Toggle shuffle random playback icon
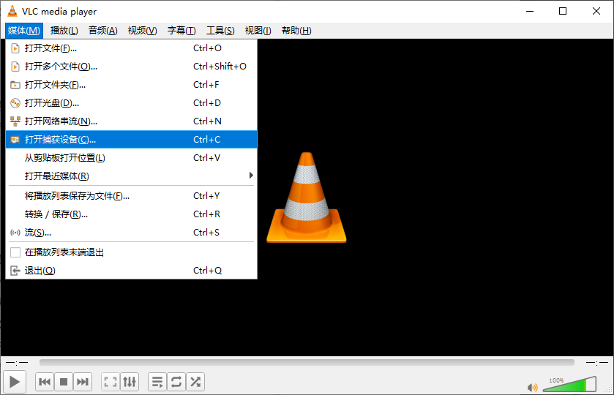The width and height of the screenshot is (614, 395). click(195, 382)
